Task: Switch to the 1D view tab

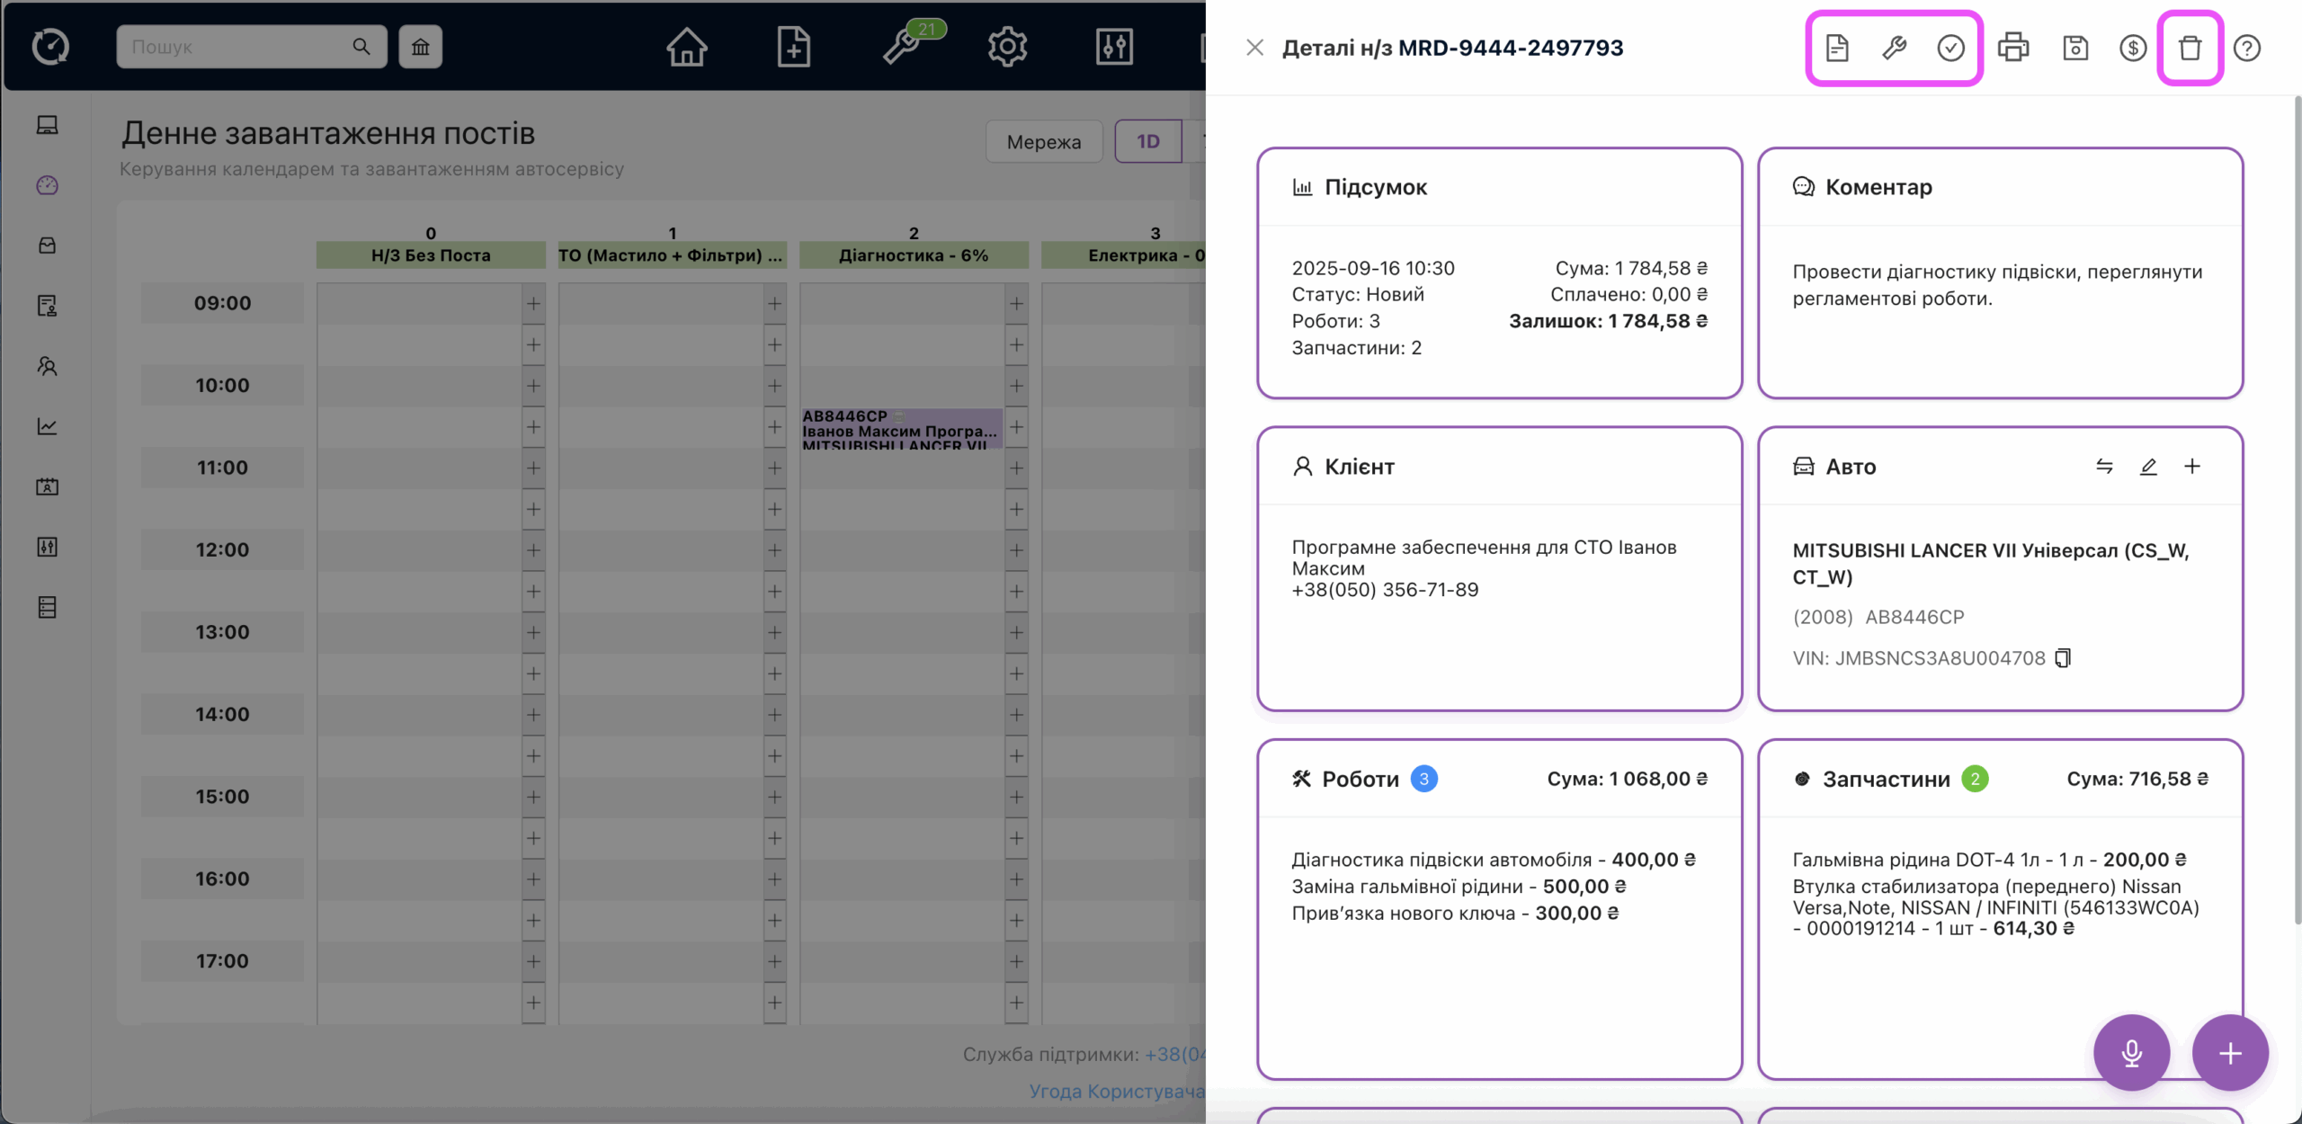Action: (x=1147, y=141)
